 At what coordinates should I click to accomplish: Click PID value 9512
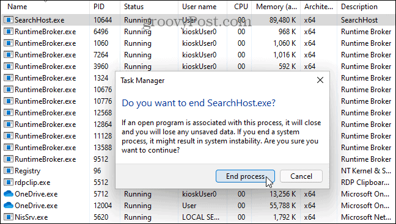click(x=101, y=159)
